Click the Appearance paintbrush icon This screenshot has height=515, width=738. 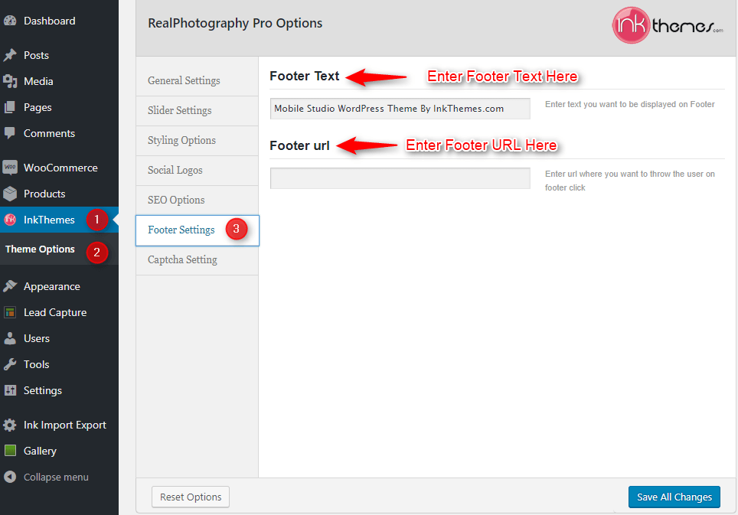[10, 286]
